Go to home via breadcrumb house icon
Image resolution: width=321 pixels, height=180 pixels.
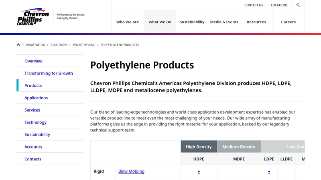(18, 45)
